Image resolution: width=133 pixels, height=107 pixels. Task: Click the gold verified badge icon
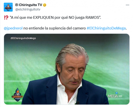coord(45,5)
